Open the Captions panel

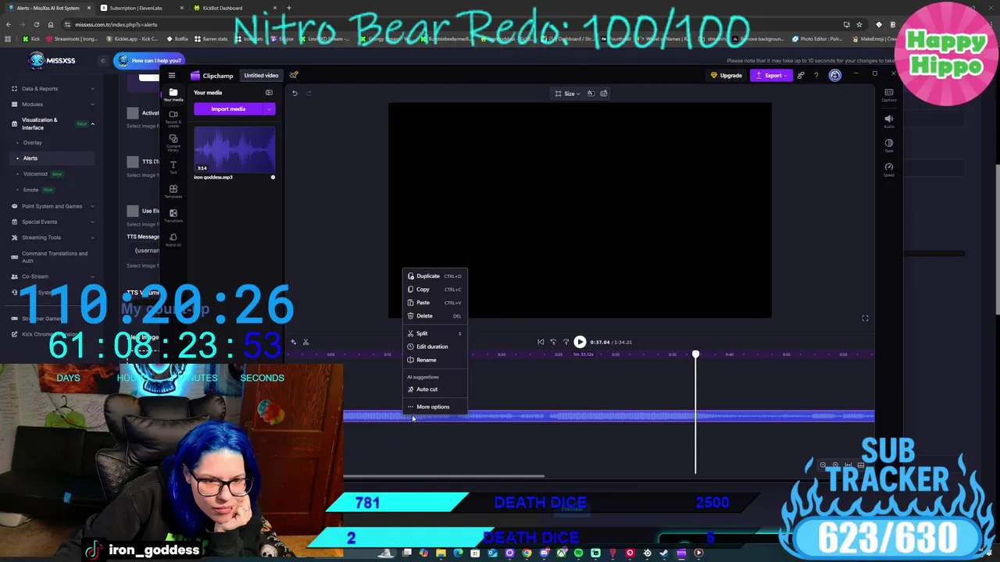coord(889,95)
